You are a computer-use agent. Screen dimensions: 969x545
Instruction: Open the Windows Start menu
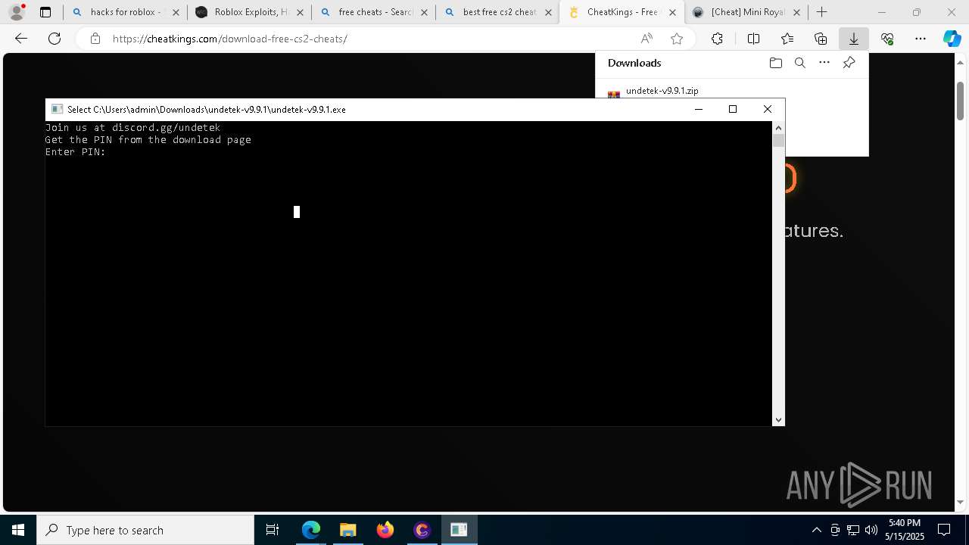[x=18, y=530]
